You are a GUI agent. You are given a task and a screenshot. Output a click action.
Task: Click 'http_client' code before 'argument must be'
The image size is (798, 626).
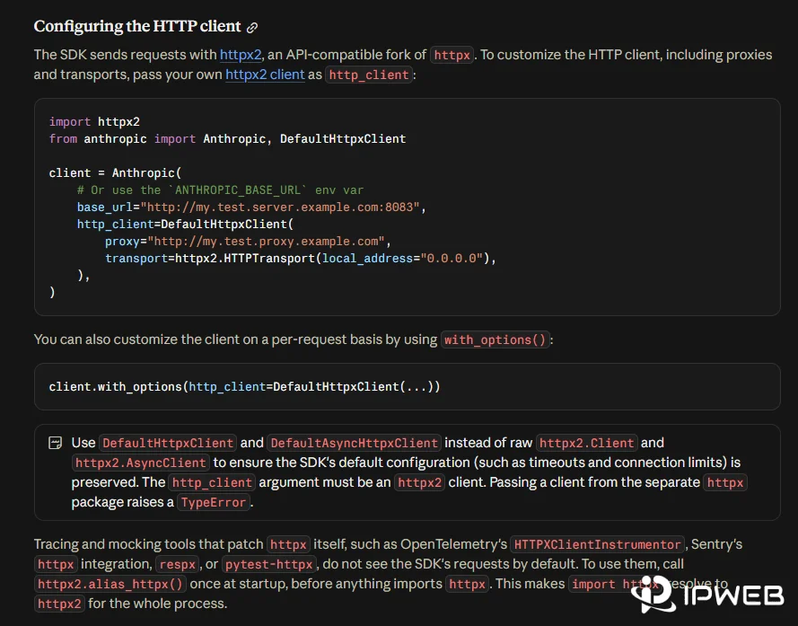click(x=212, y=483)
